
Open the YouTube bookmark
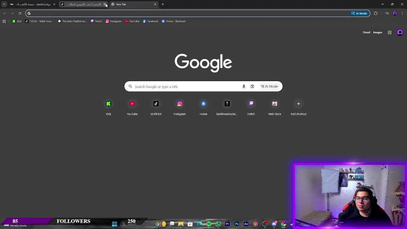(132, 21)
